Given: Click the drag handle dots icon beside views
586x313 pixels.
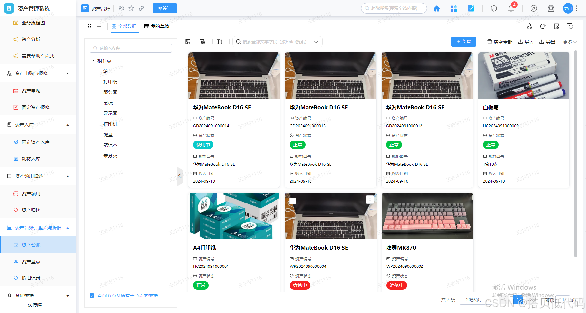Looking at the screenshot, I should click(x=89, y=26).
